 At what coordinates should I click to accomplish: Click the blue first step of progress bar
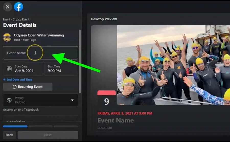(15, 126)
